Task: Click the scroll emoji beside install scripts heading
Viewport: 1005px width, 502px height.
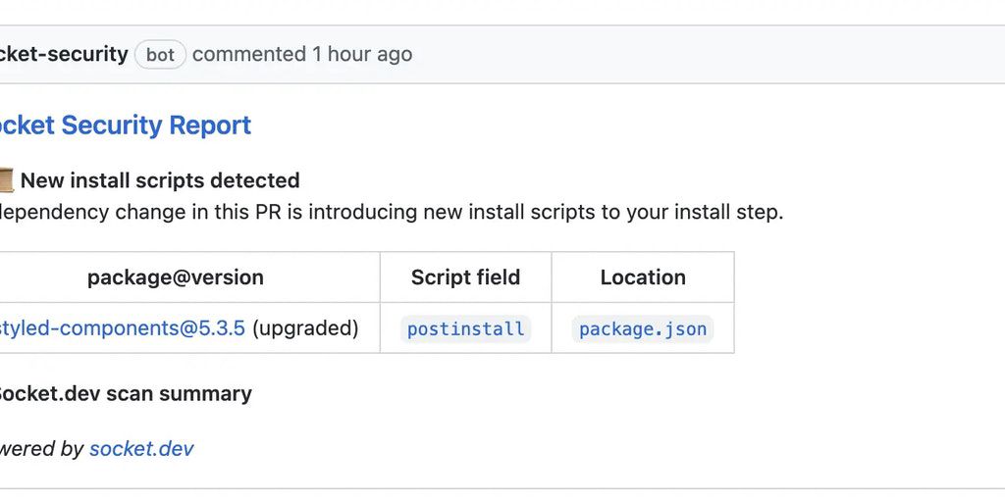Action: click(x=5, y=180)
